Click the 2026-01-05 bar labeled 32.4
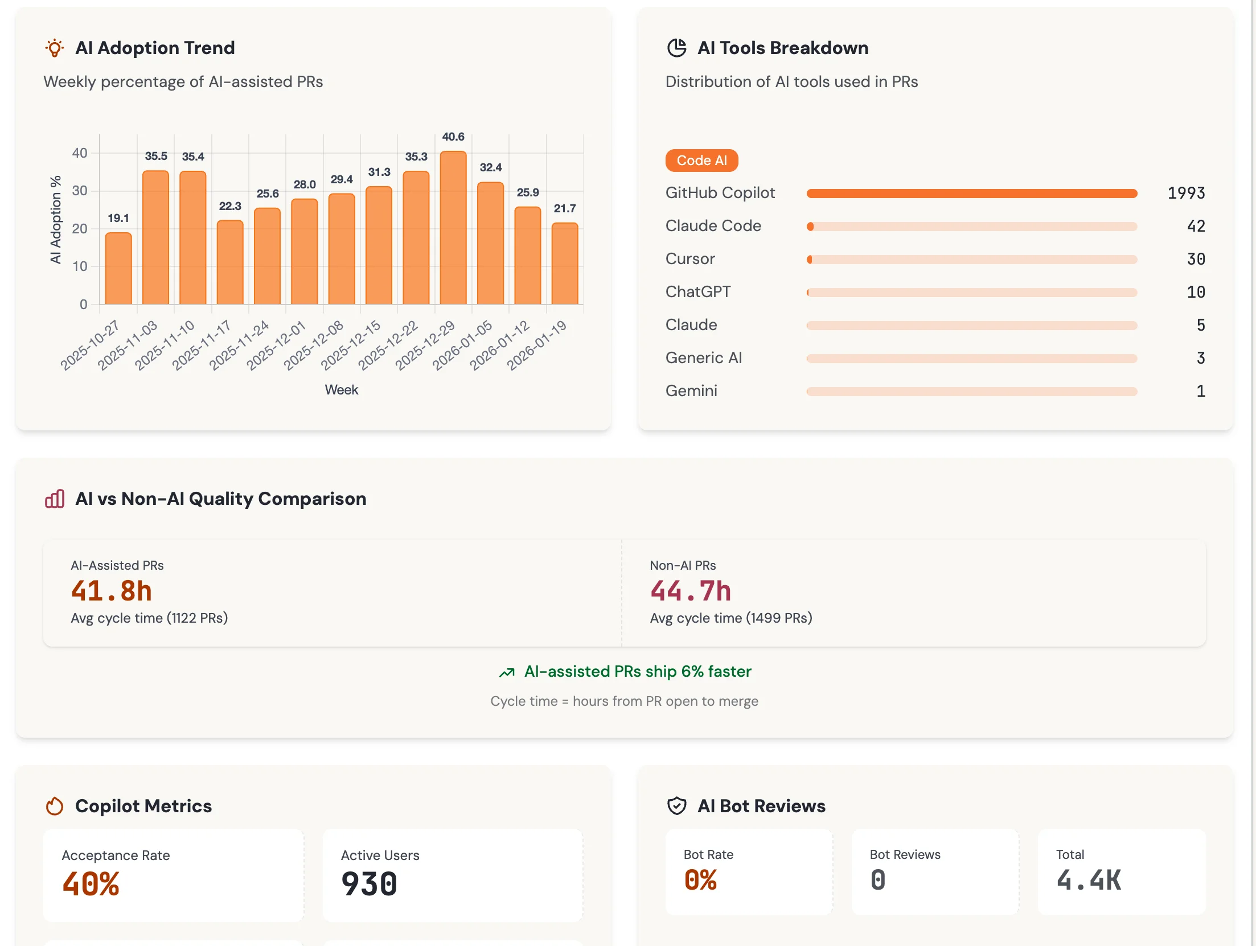This screenshot has height=946, width=1256. coord(490,243)
